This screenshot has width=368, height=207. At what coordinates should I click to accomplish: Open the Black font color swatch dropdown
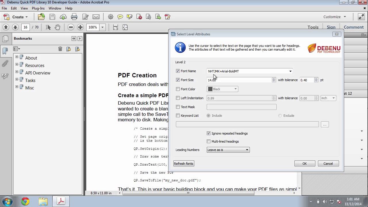click(x=223, y=89)
